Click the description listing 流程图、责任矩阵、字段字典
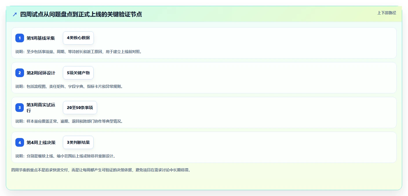The image size is (408, 196). point(69,86)
